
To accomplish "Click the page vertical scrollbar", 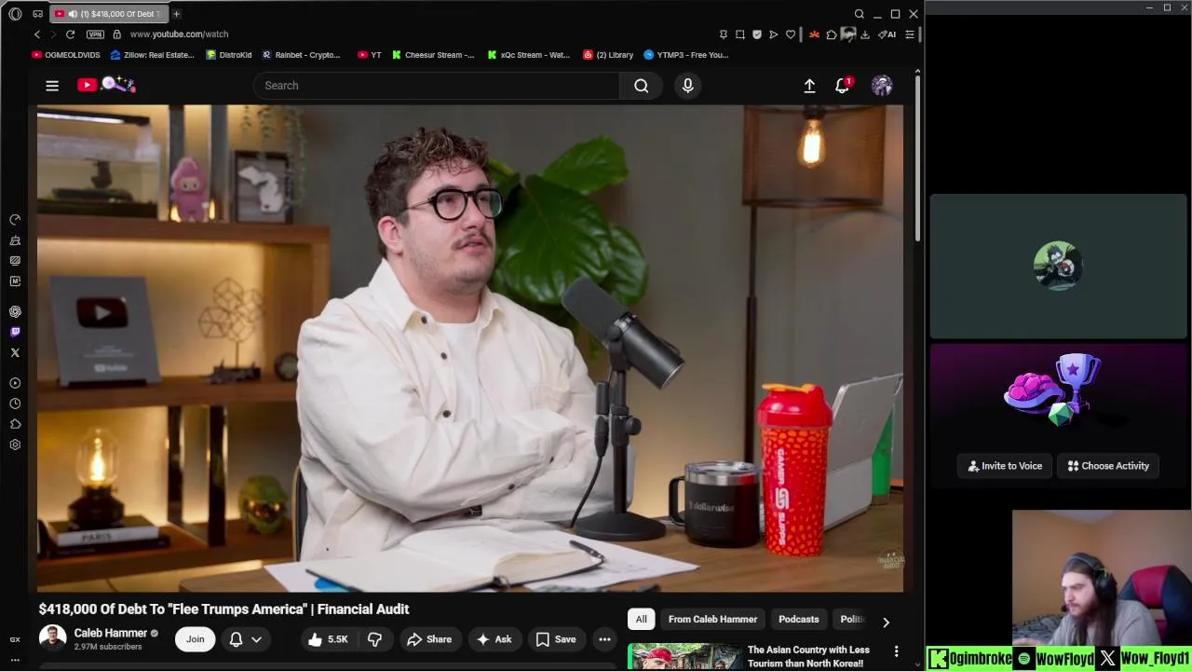I will coord(918,158).
